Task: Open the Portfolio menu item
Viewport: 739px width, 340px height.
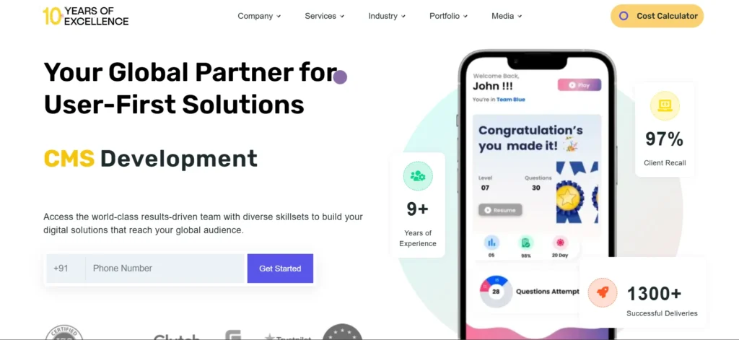Action: click(448, 16)
